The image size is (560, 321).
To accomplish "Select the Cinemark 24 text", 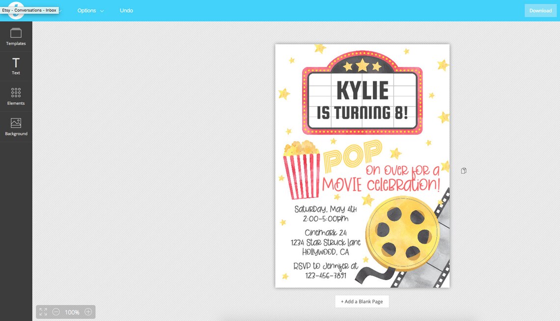I will tap(325, 233).
